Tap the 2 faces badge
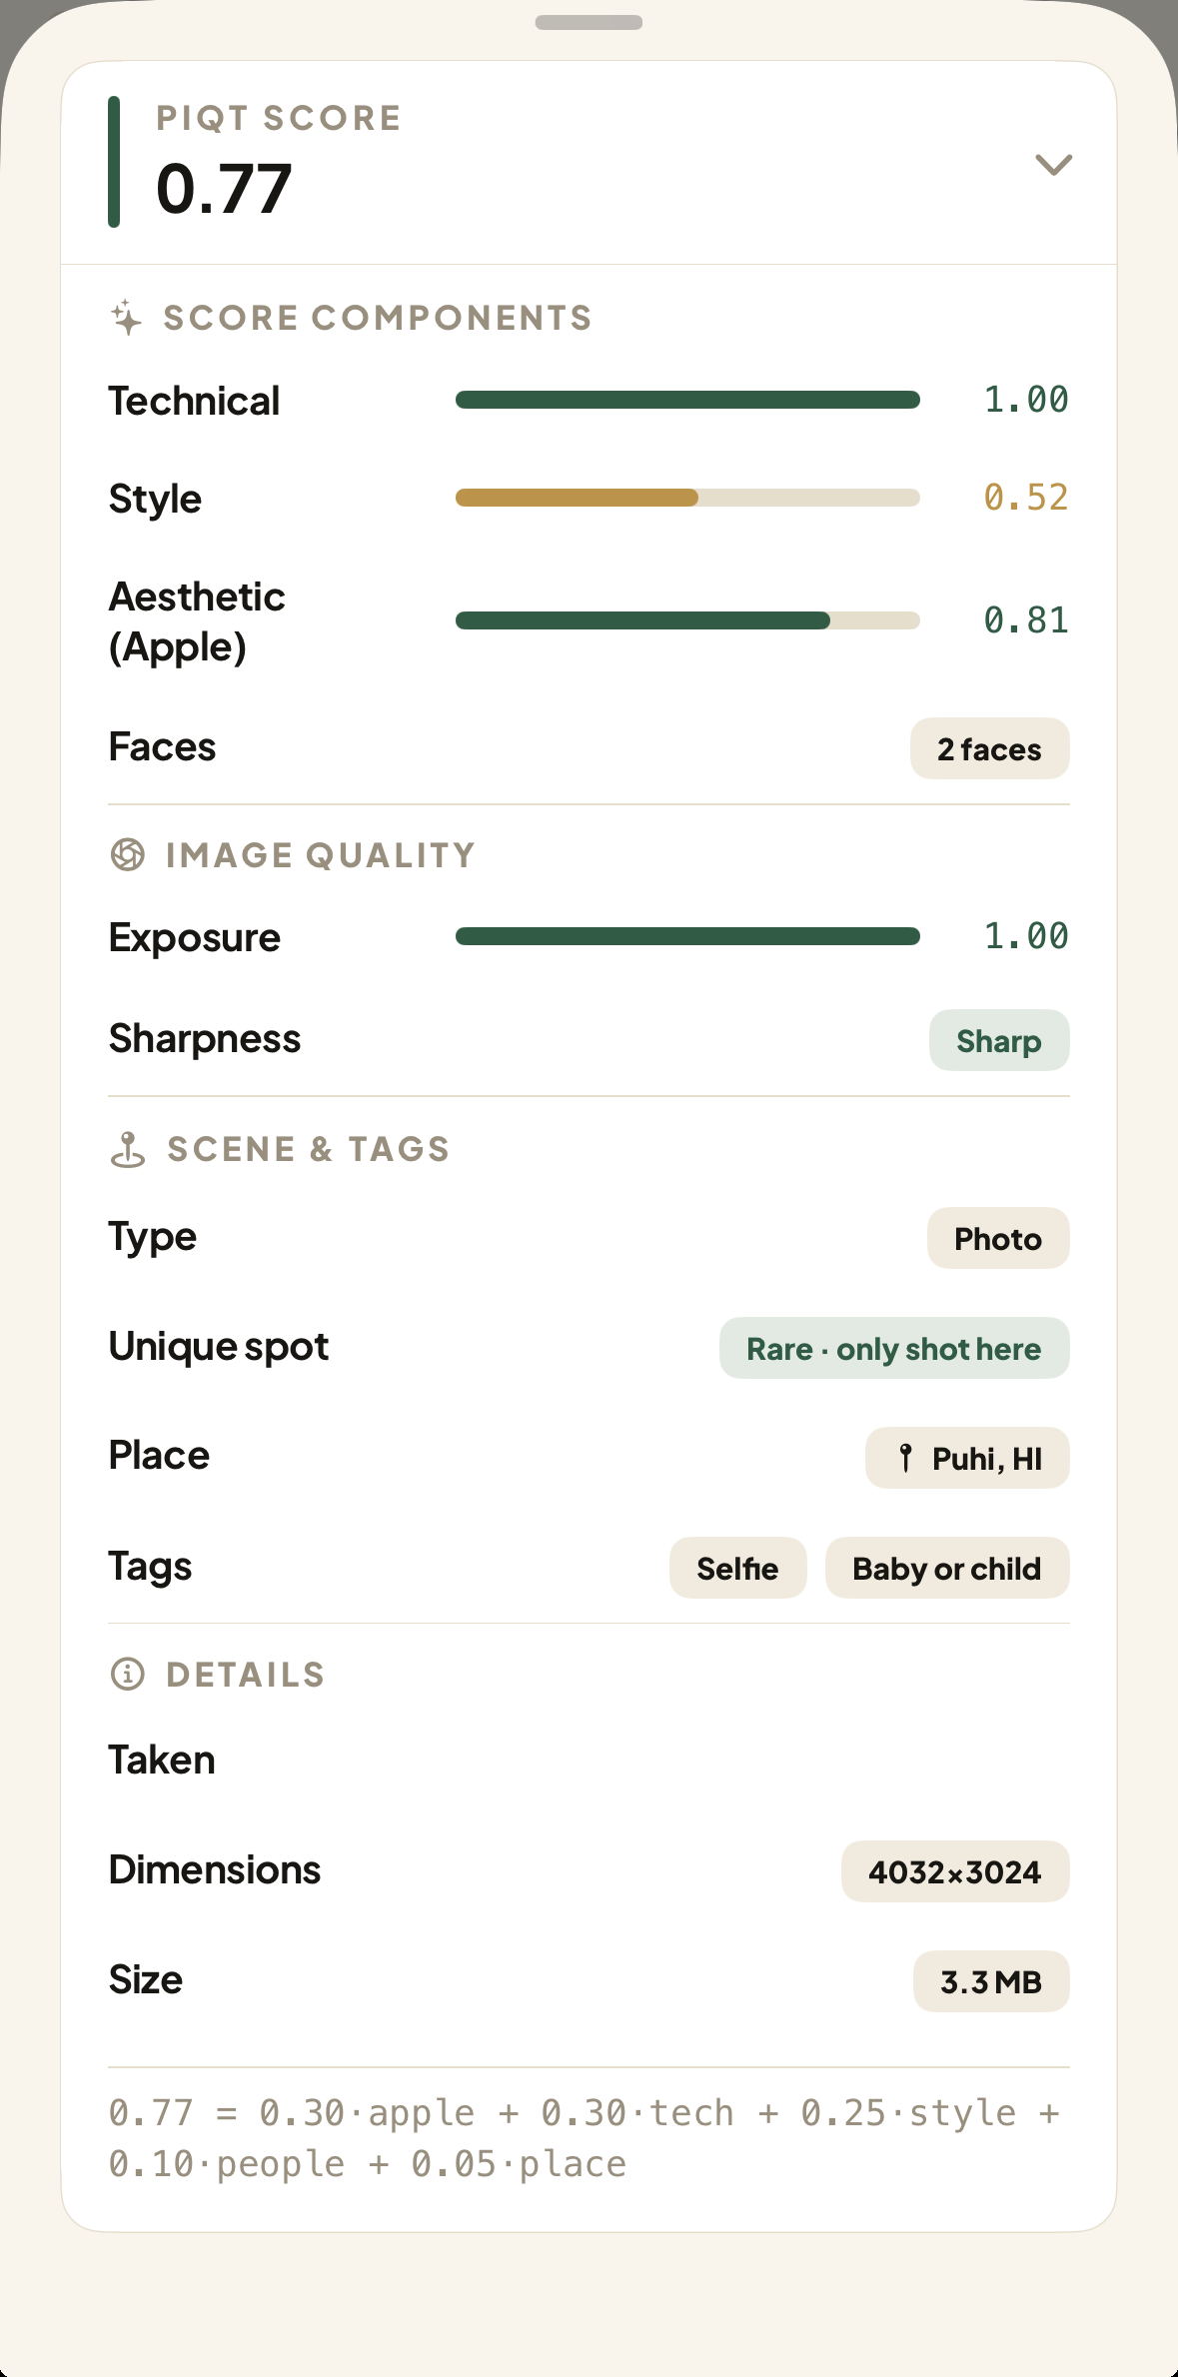1178x2377 pixels. click(989, 748)
